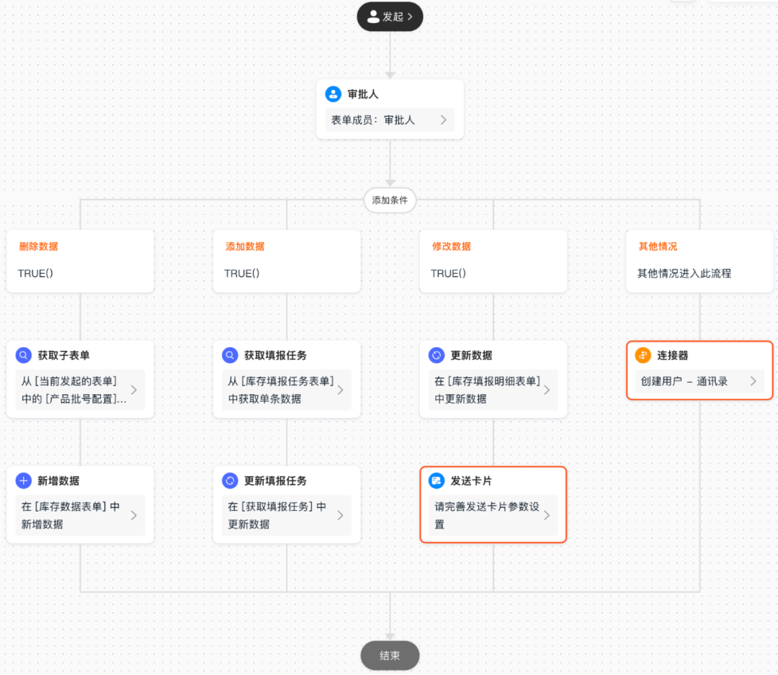Open 在[库存数据表单]中新增数据 row
The width and height of the screenshot is (778, 675).
[x=81, y=515]
